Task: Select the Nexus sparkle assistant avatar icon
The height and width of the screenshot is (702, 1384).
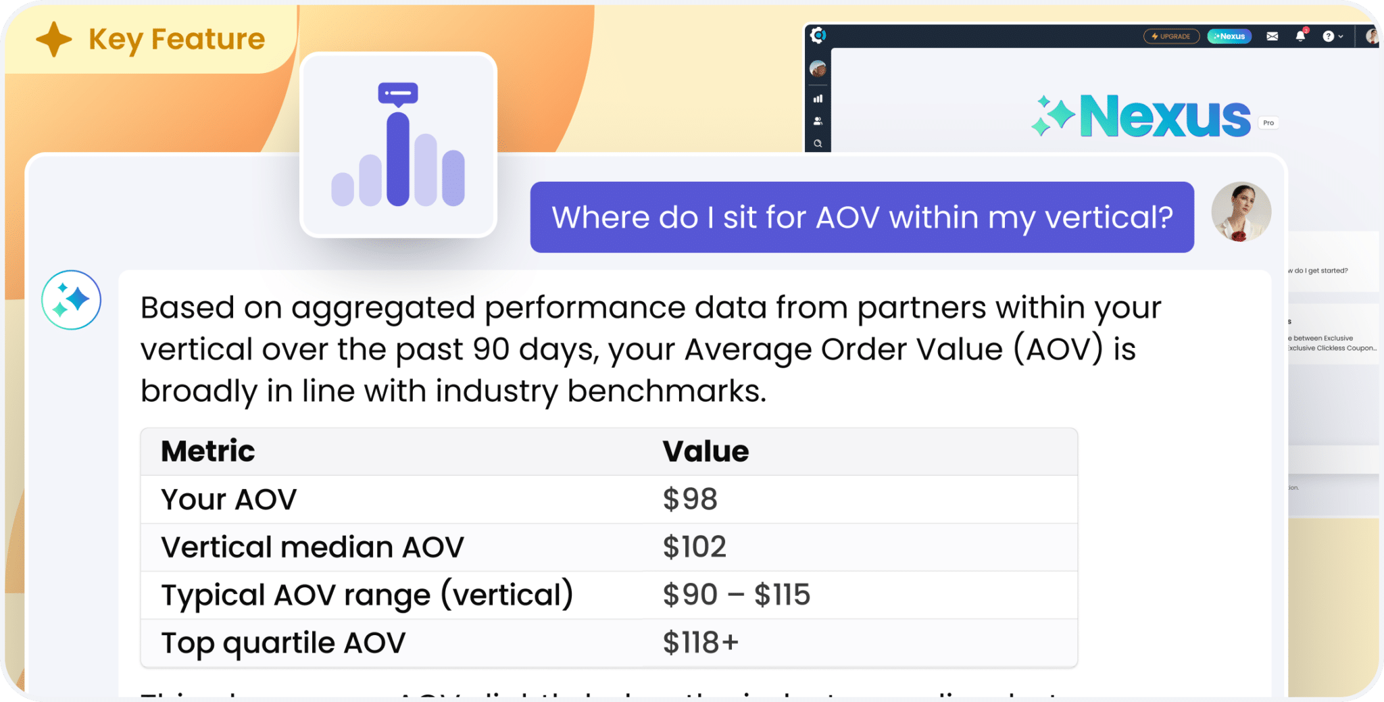Action: [x=71, y=300]
